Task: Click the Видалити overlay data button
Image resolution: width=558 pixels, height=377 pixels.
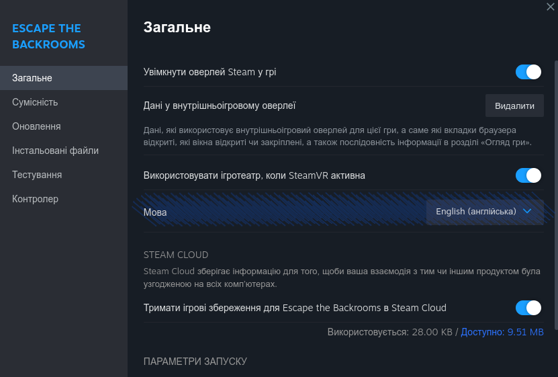Action: (x=514, y=106)
